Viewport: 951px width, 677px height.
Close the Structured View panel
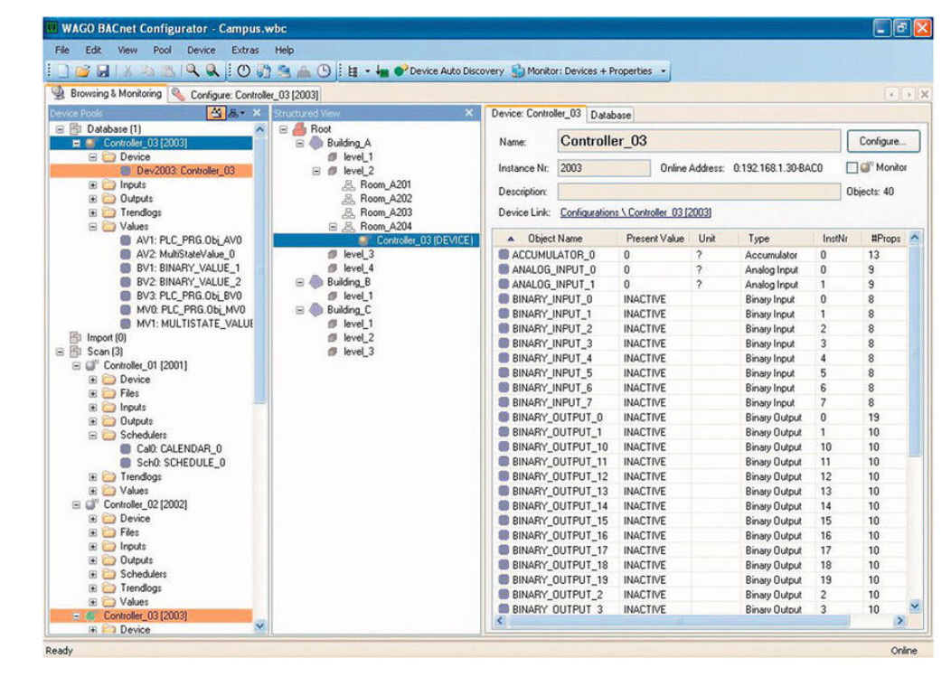[x=469, y=113]
